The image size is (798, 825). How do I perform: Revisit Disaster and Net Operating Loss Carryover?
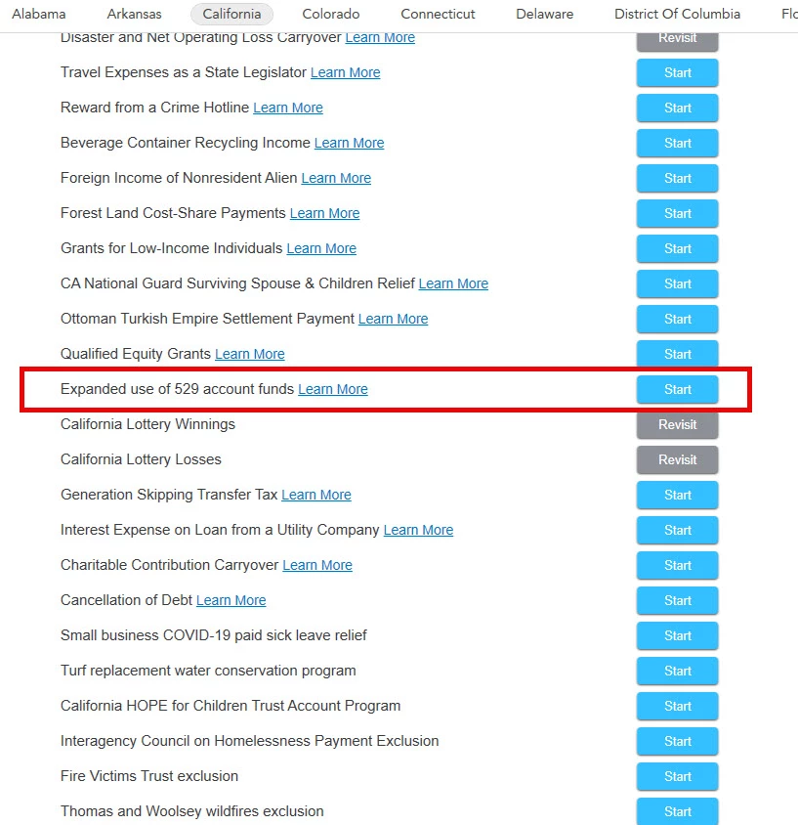(x=677, y=40)
